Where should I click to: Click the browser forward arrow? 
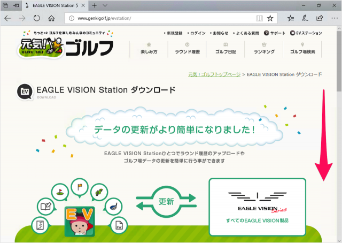tap(22, 18)
